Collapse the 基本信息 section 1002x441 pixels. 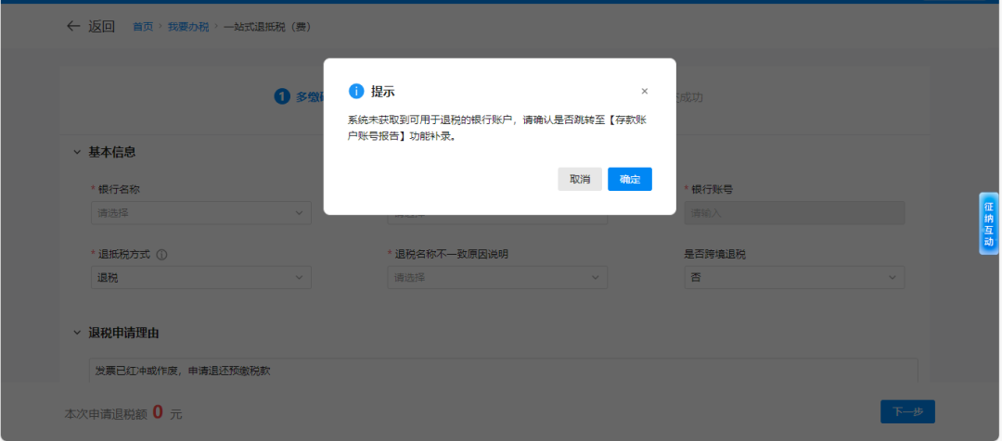click(x=77, y=153)
